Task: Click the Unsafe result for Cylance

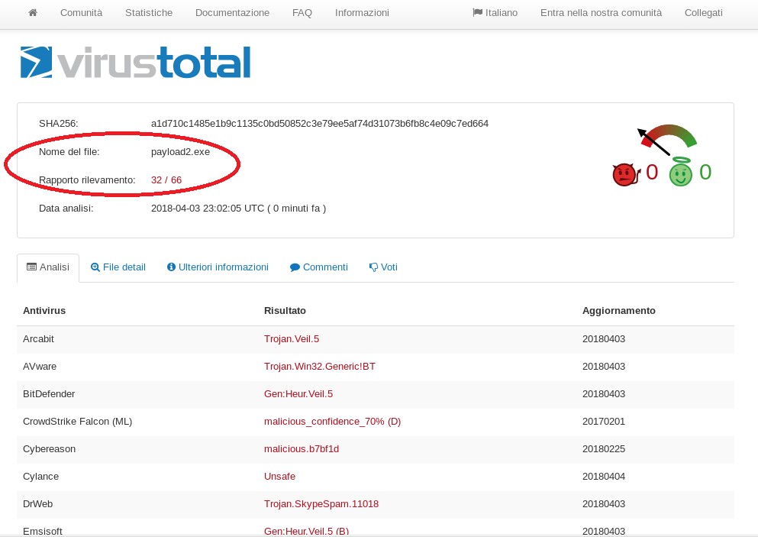Action: (279, 477)
